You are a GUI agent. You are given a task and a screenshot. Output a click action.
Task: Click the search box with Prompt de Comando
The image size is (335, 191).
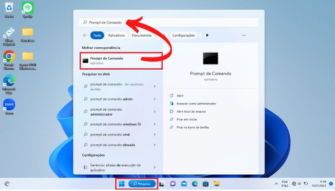coord(169,22)
